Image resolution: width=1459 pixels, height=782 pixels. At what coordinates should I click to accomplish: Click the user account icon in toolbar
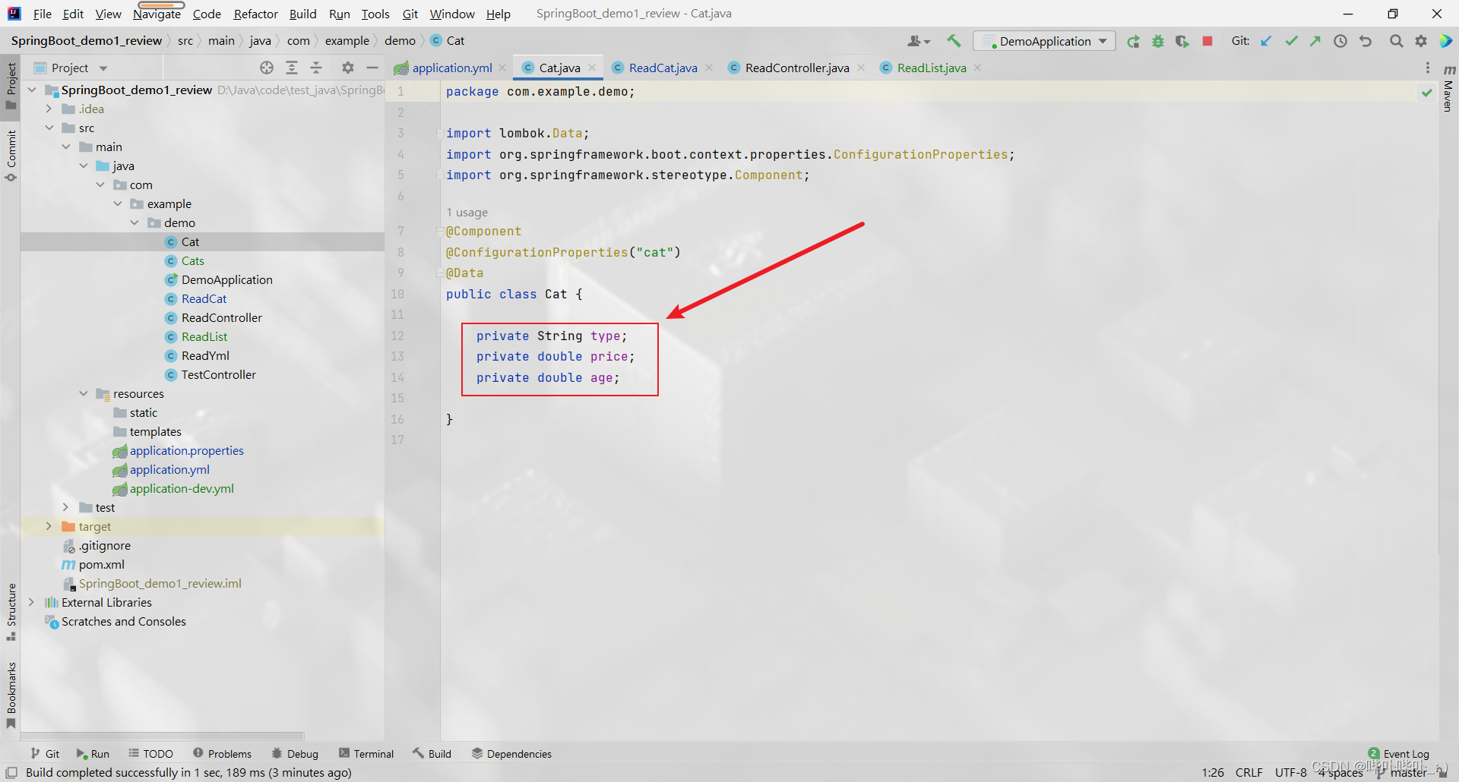point(919,41)
